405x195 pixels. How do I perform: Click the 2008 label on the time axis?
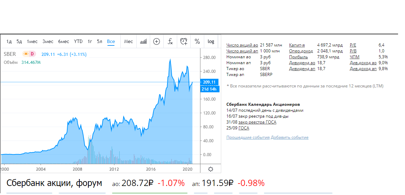pos(77,169)
